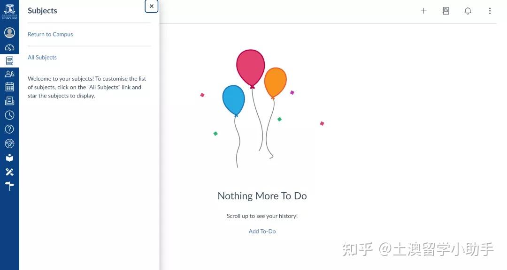This screenshot has height=270, width=507.
Task: Follow the Return to Campus link
Action: point(50,34)
